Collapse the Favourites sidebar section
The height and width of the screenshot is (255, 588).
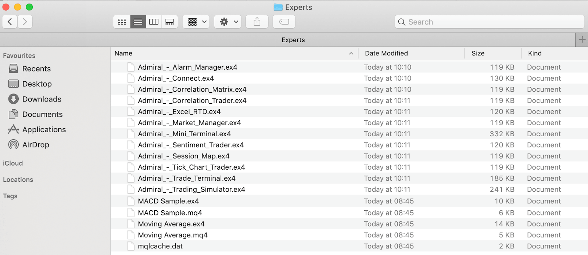point(19,56)
